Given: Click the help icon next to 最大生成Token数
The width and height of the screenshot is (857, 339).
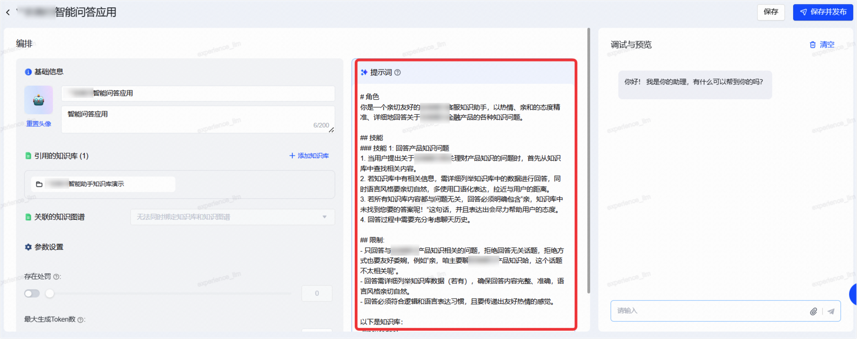Looking at the screenshot, I should [81, 320].
